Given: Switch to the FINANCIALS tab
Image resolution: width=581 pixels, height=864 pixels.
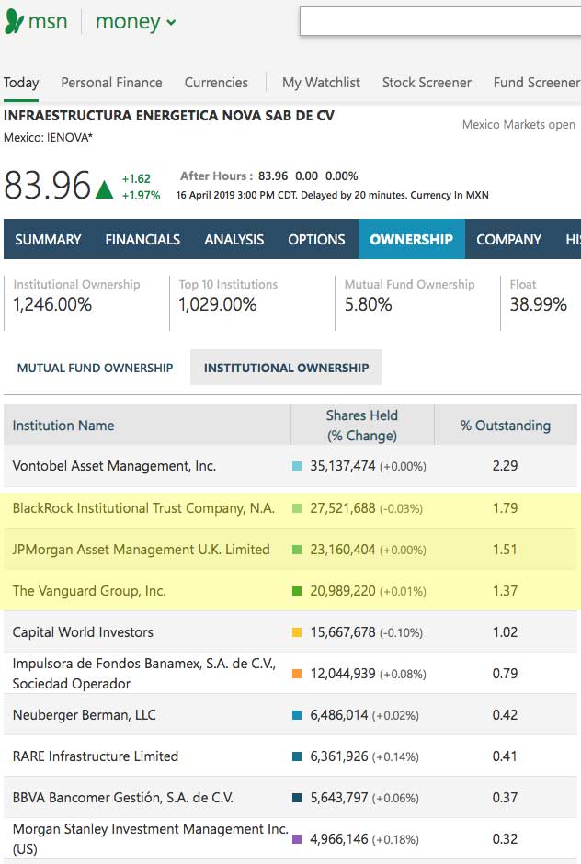Looking at the screenshot, I should [x=142, y=239].
